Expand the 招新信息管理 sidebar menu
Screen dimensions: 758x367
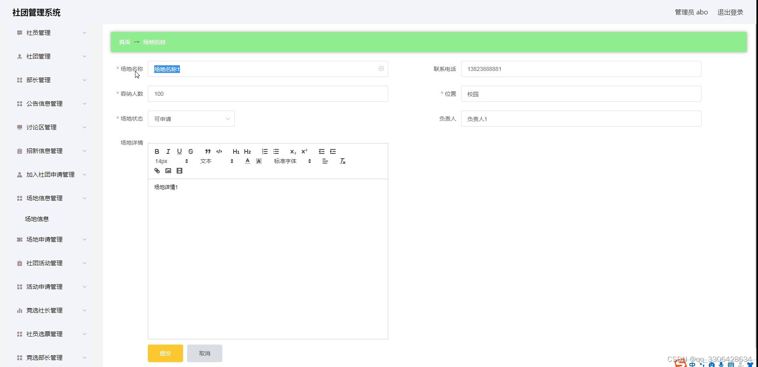[51, 151]
